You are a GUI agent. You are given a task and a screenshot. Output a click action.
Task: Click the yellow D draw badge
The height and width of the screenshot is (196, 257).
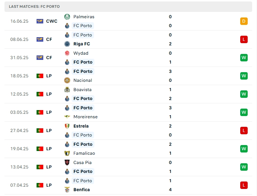(244, 21)
